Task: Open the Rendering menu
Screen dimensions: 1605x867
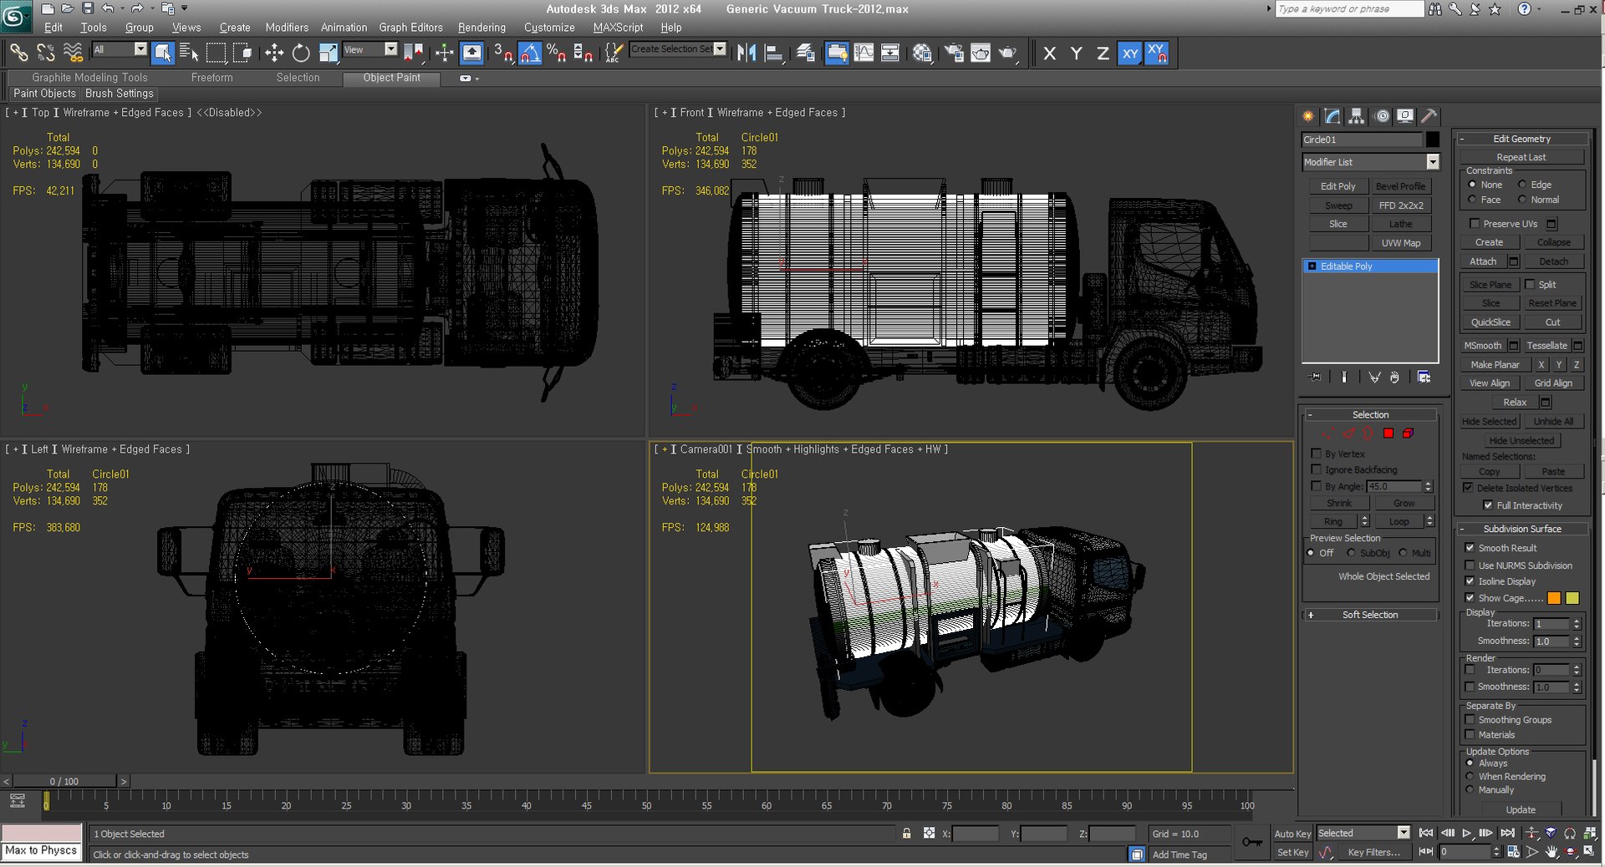Action: tap(481, 28)
